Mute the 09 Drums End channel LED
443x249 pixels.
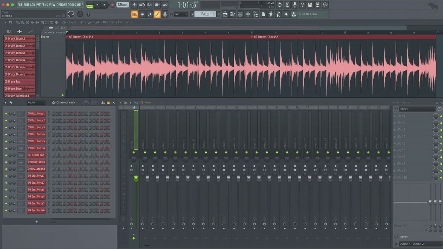[x=6, y=155]
